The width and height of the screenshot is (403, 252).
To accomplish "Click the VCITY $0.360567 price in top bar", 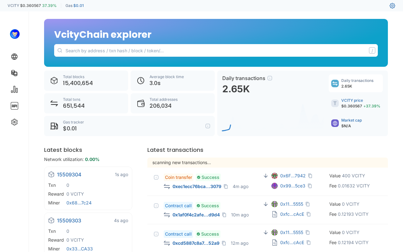I will (x=31, y=6).
